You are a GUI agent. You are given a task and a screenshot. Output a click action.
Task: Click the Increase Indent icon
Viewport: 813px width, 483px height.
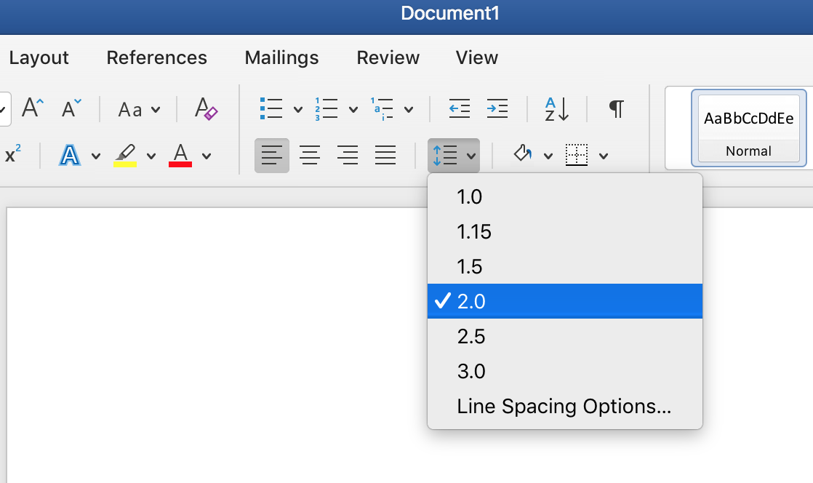497,108
